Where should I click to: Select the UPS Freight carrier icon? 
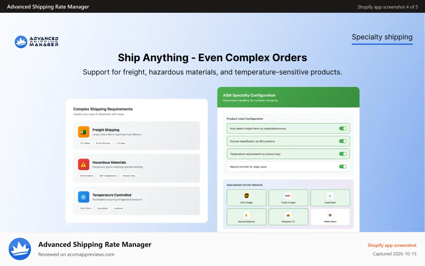tap(246, 196)
